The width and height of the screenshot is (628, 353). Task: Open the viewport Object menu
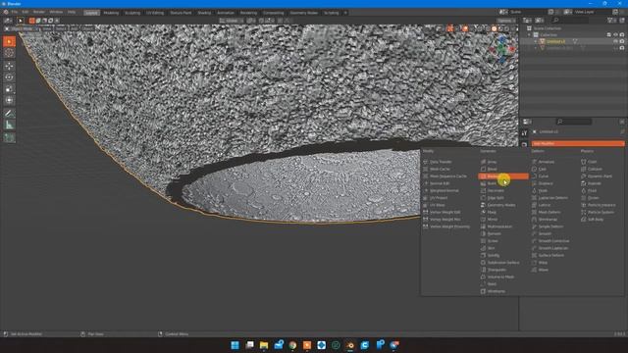pos(87,28)
